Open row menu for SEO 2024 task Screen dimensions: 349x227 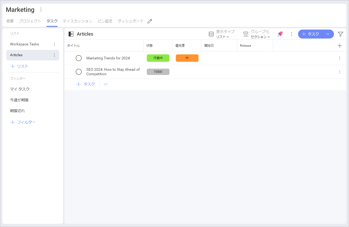click(x=340, y=72)
